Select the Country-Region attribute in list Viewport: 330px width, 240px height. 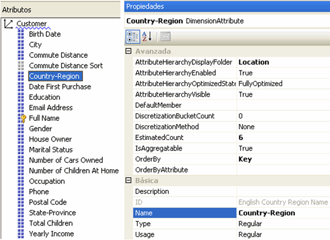[x=54, y=76]
